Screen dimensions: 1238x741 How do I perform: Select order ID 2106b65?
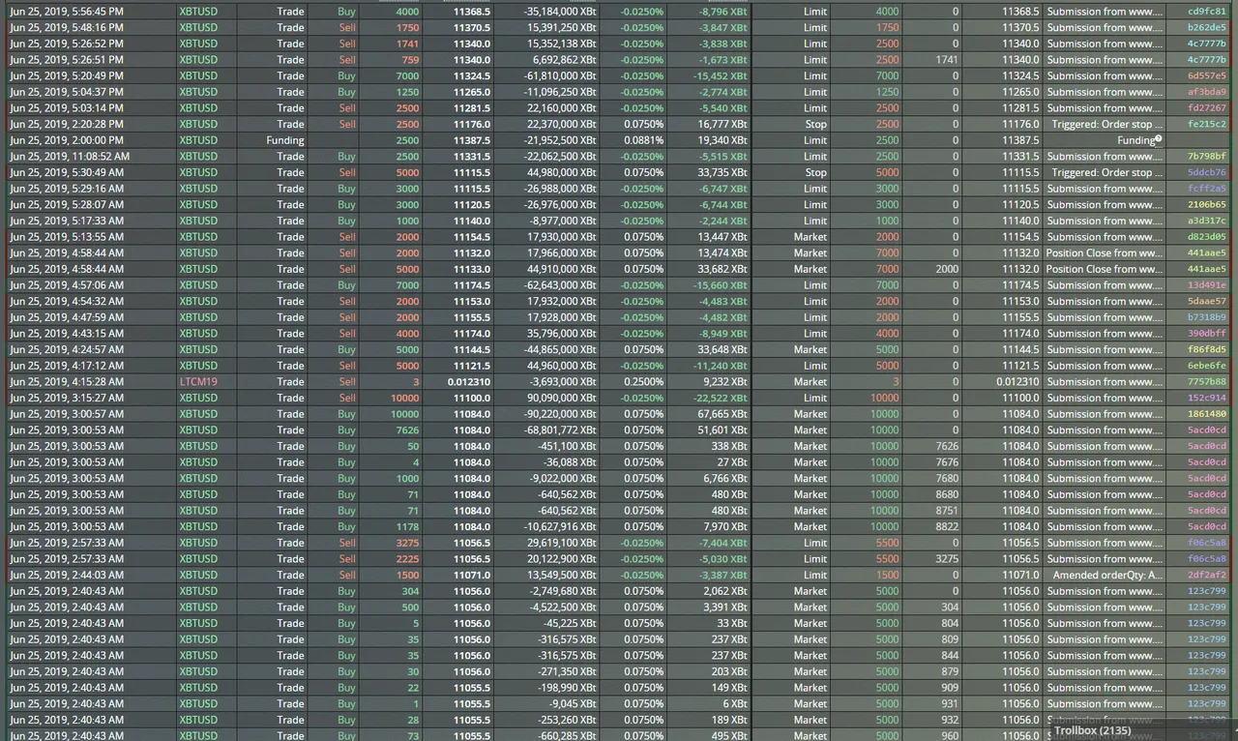pyautogui.click(x=1206, y=204)
